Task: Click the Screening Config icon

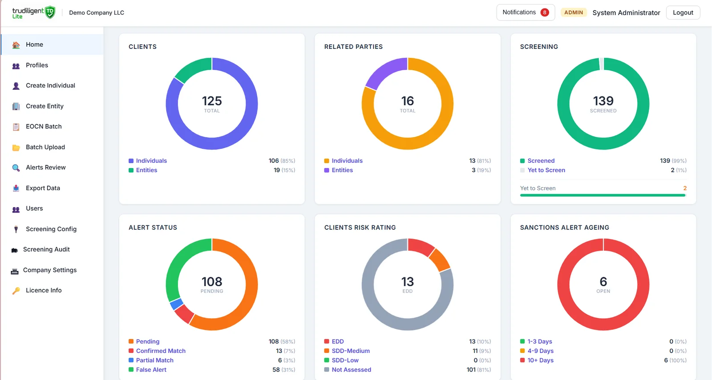Action: coord(16,229)
